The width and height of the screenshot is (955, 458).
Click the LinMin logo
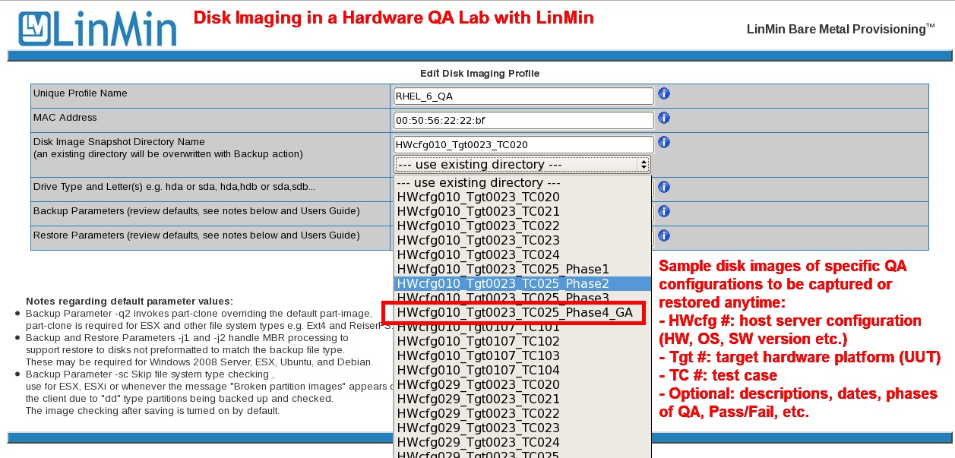coord(97,27)
